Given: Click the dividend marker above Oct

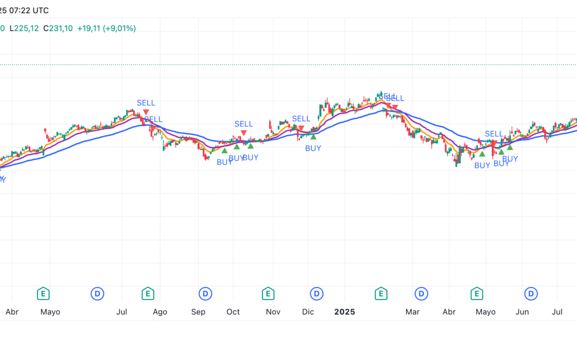Looking at the screenshot, I should click(x=205, y=293).
